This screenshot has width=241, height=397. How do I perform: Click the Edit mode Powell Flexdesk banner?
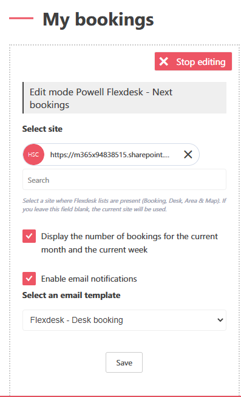pyautogui.click(x=124, y=98)
